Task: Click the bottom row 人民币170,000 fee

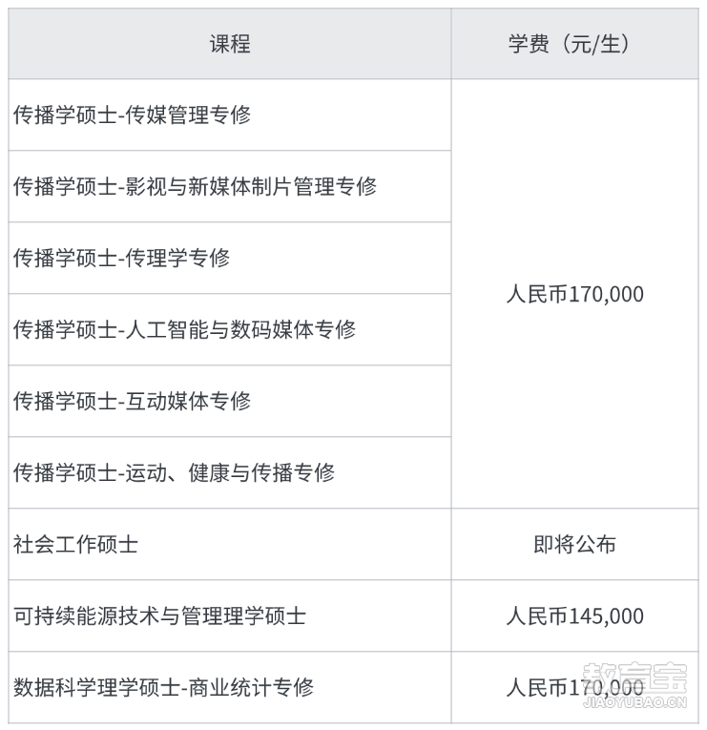Action: tap(574, 688)
